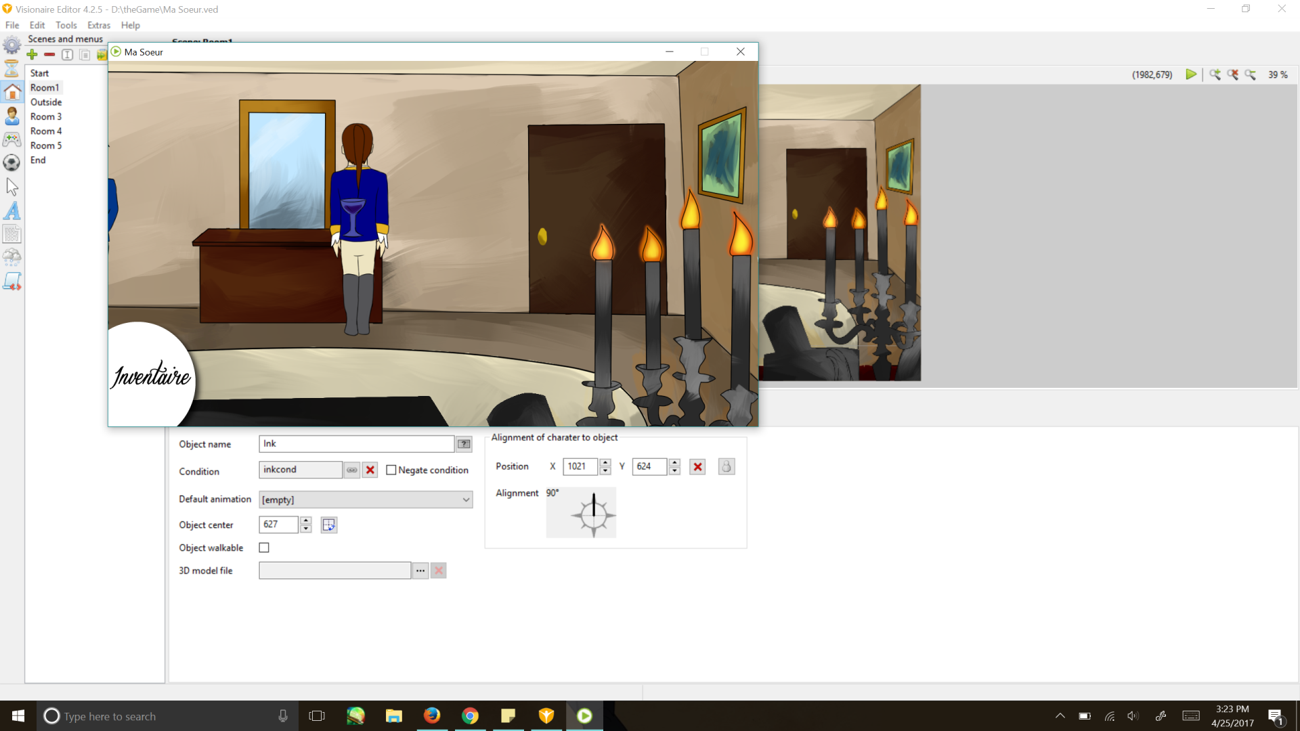Image resolution: width=1300 pixels, height=731 pixels.
Task: Open the scripts scroll icon
Action: [x=12, y=281]
